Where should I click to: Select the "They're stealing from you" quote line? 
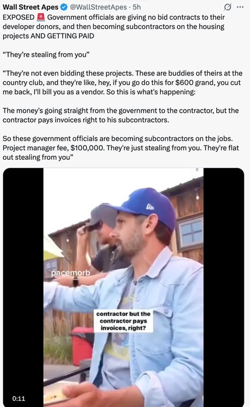tap(46, 54)
